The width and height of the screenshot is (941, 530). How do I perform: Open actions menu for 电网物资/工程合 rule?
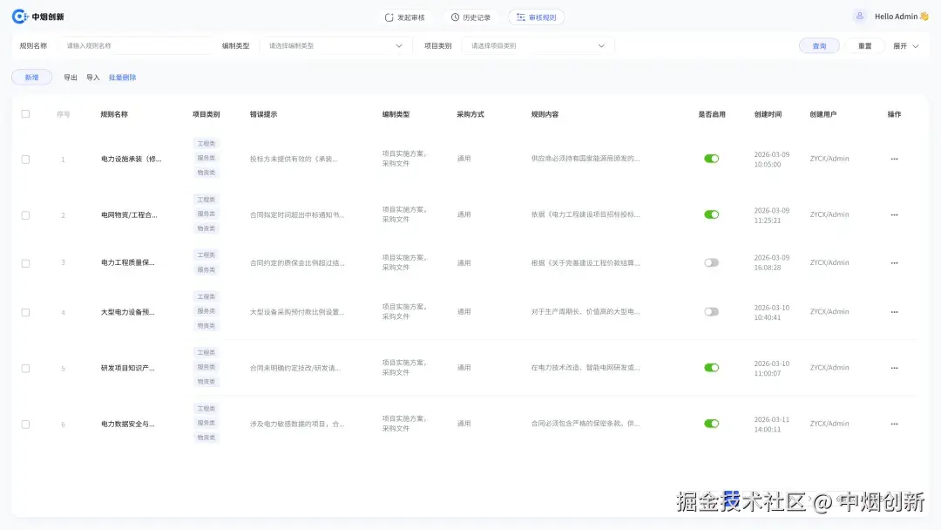click(x=894, y=214)
